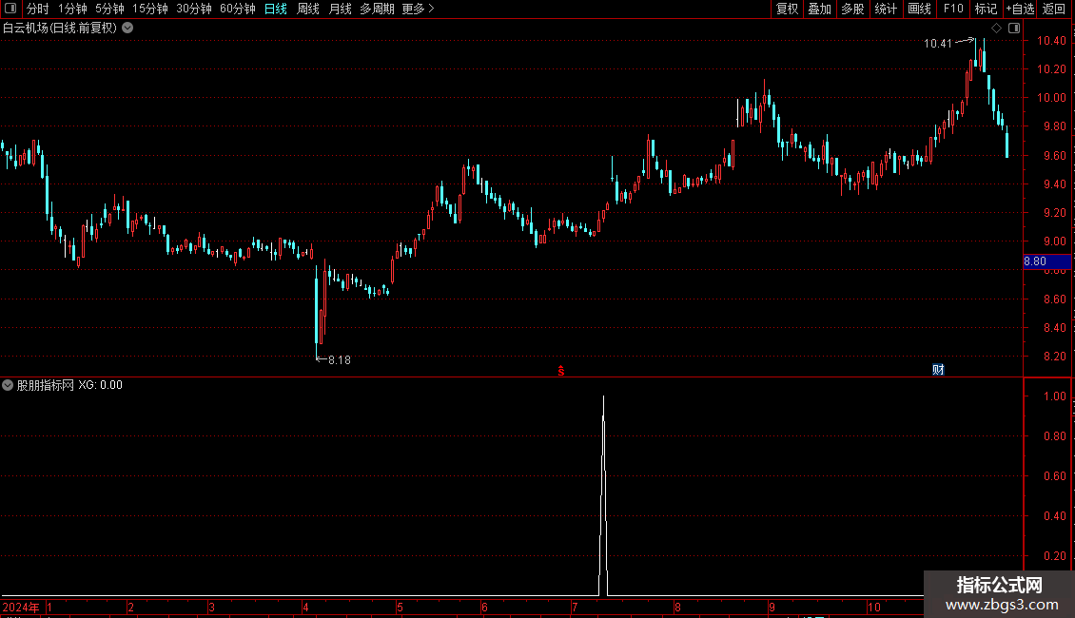The height and width of the screenshot is (618, 1075).
Task: Click the 10.41 high price label
Action: [x=938, y=44]
